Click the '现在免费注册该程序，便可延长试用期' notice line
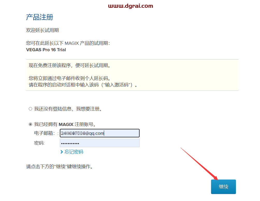 pyautogui.click(x=70, y=65)
